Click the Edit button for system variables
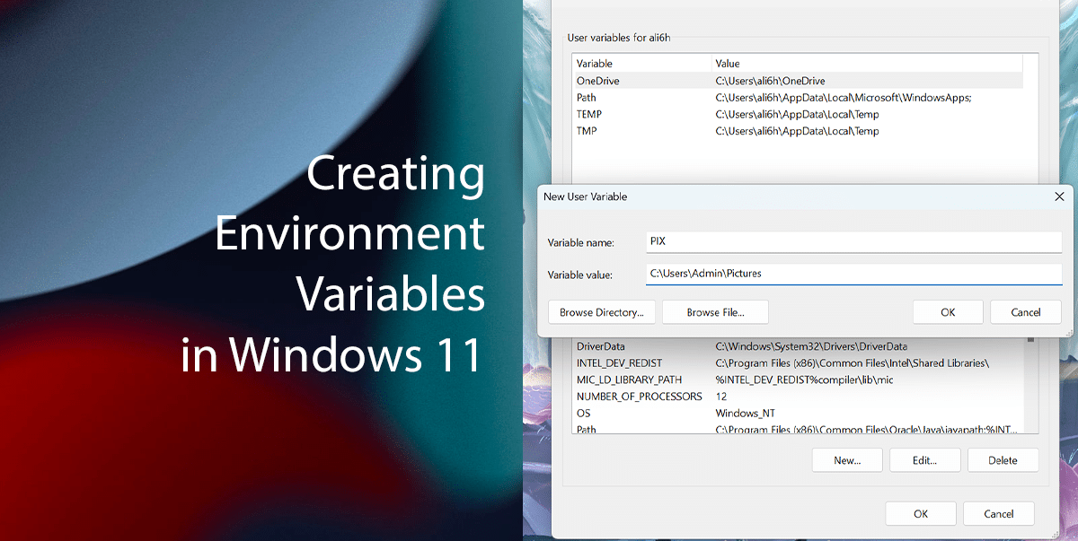Viewport: 1078px width, 541px height. (924, 459)
